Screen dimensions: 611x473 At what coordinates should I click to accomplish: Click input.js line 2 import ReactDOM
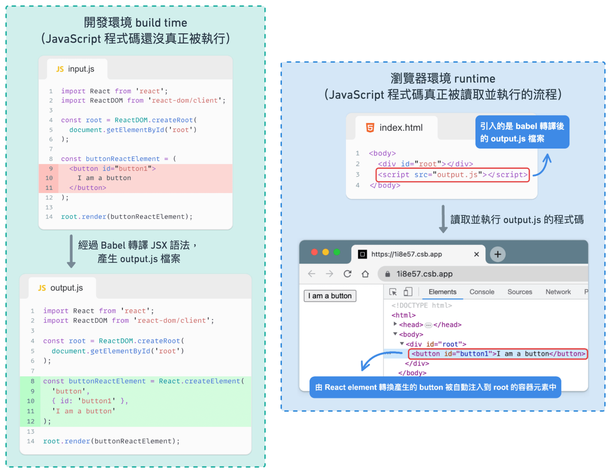(x=143, y=101)
